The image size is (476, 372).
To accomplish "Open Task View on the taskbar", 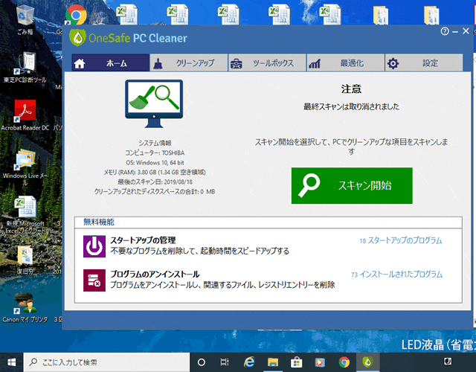I will (225, 362).
